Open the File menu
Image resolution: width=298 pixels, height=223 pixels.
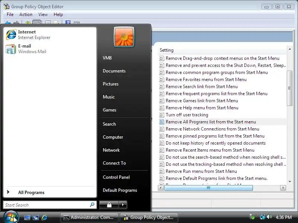10,14
